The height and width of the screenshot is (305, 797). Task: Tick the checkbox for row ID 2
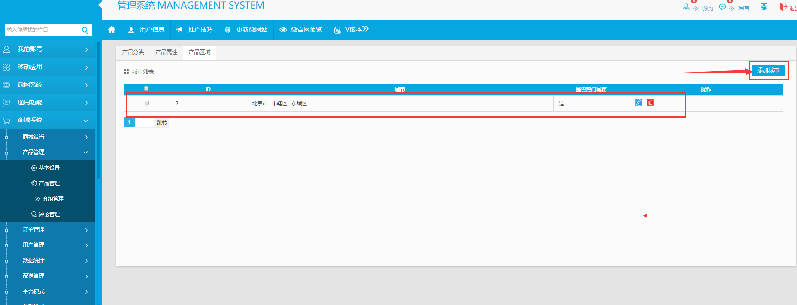pos(147,103)
